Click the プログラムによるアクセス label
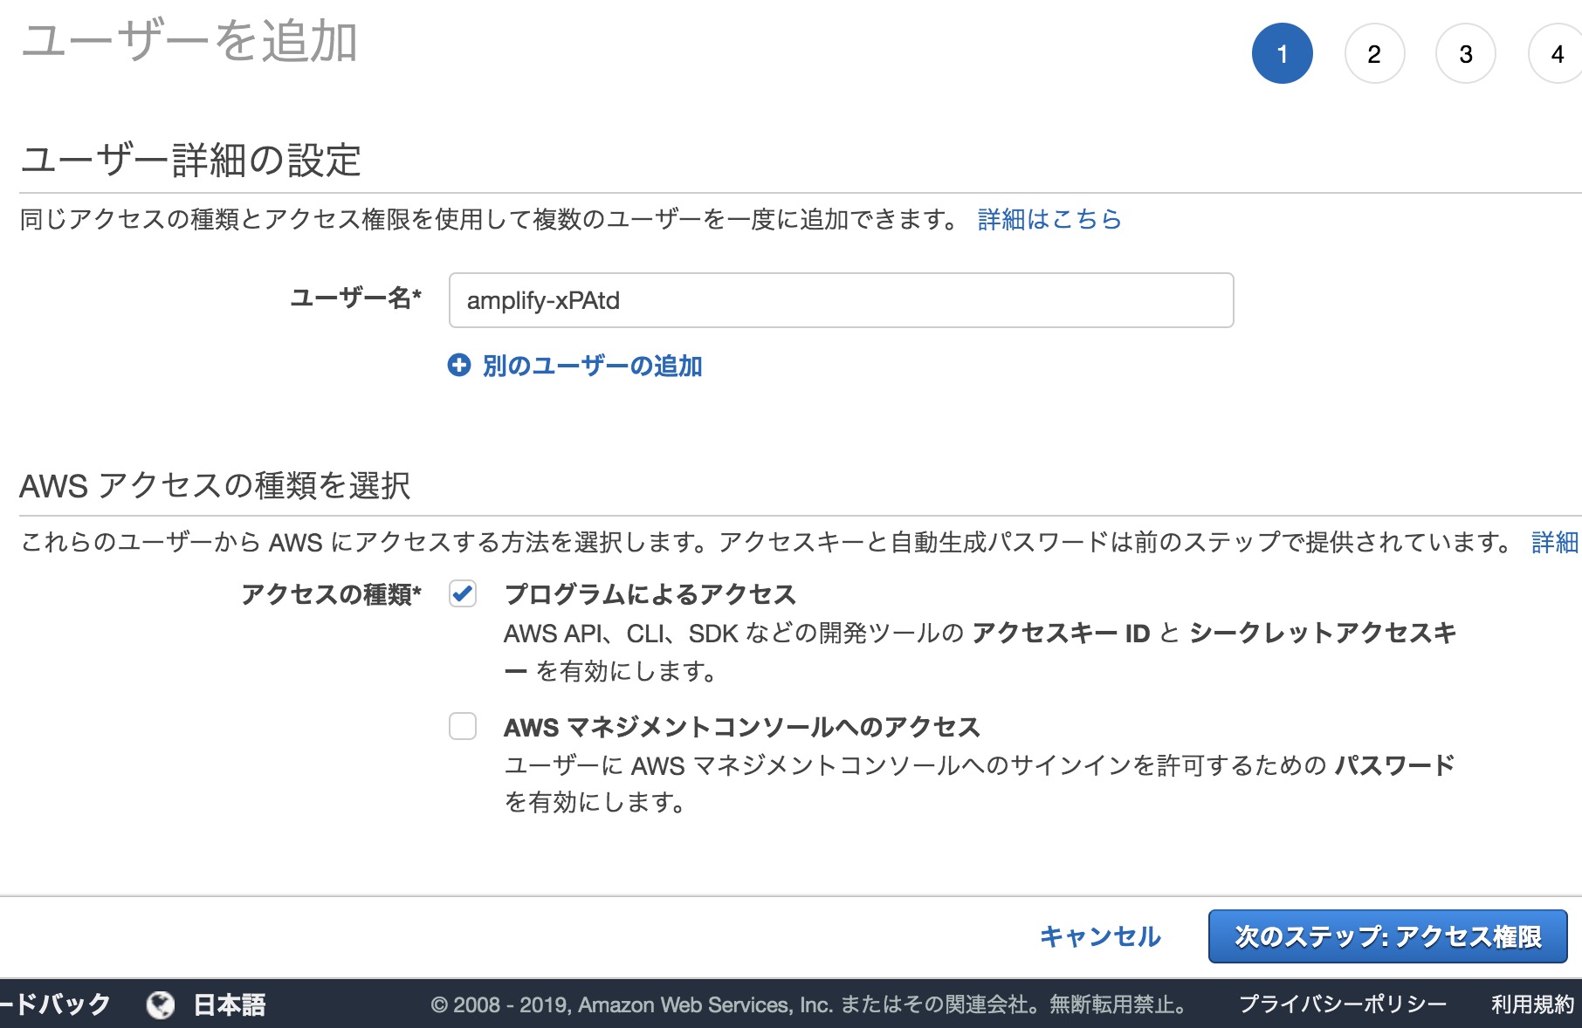This screenshot has width=1582, height=1028. [x=650, y=594]
